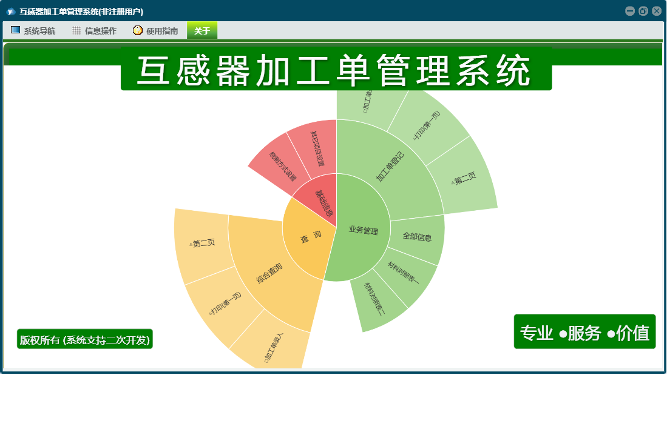Screen dimensions: 667x438
Task: Open the 使用指南 menu
Action: tap(156, 30)
